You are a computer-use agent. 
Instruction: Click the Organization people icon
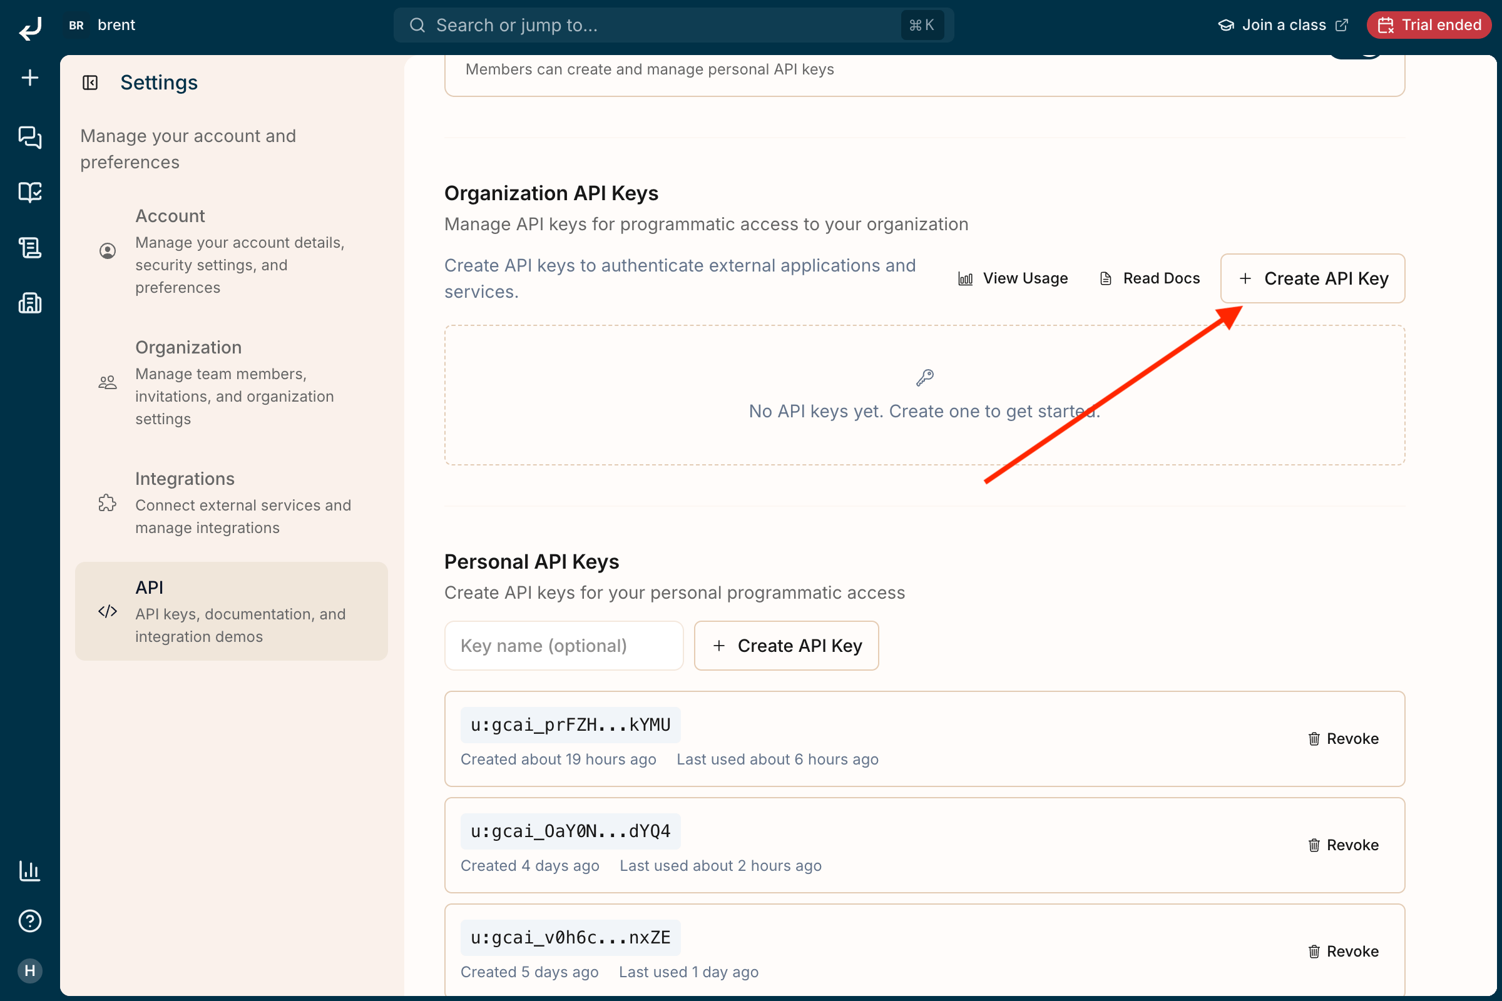(108, 382)
